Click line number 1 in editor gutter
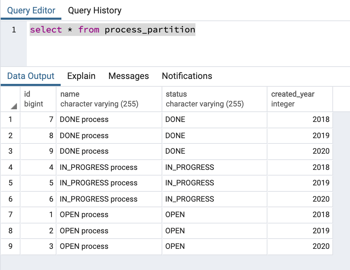Image resolution: width=350 pixels, height=270 pixels. (14, 30)
